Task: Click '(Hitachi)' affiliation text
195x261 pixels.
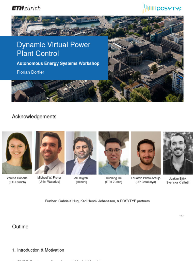Action: 82,182
